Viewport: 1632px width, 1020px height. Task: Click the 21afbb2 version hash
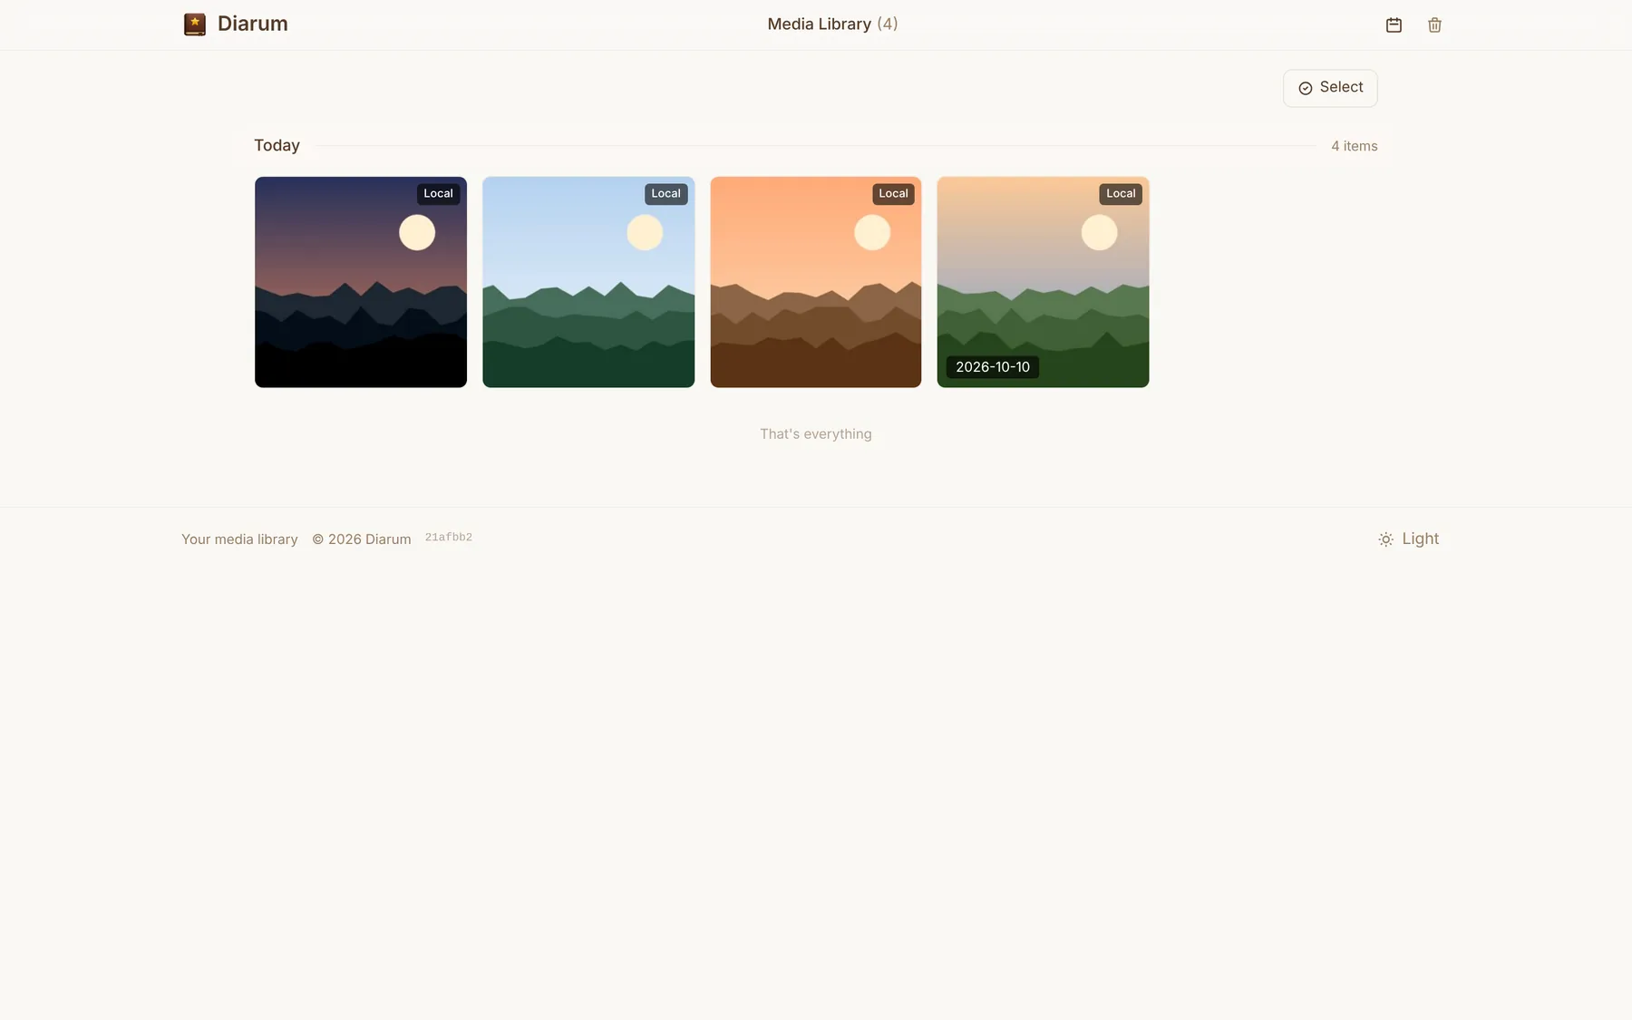coord(449,538)
